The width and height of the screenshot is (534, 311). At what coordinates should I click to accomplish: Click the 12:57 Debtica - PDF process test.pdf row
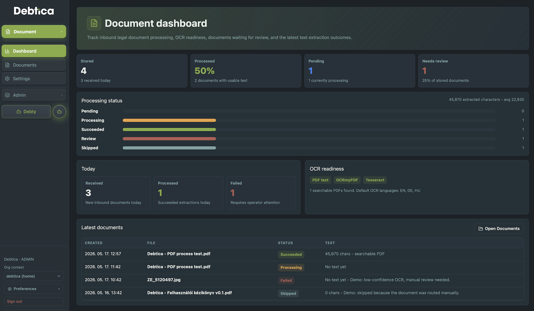[303, 255]
